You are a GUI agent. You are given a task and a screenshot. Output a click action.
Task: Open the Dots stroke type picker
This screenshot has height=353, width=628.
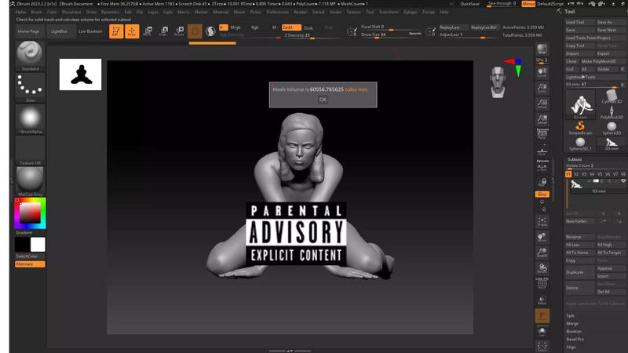tap(30, 86)
